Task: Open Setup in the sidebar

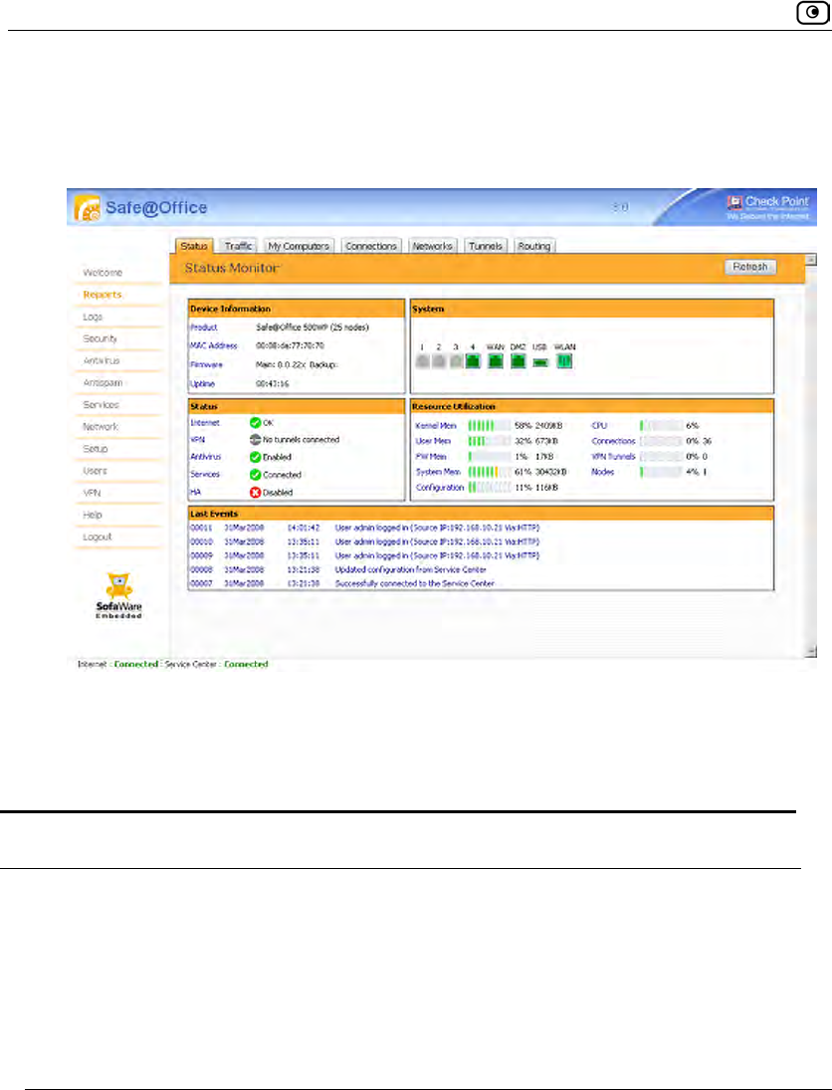Action: coord(96,449)
